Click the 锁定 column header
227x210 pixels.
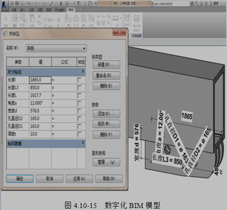[81, 62]
